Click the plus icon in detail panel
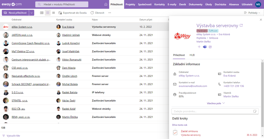 tap(199, 47)
